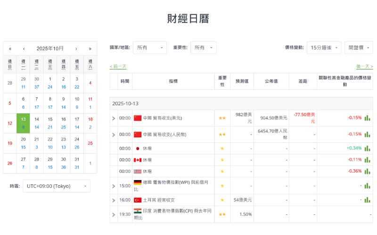Go to next month with right arrow
Image resolution: width=377 pixels, height=235 pixels.
[x=76, y=48]
